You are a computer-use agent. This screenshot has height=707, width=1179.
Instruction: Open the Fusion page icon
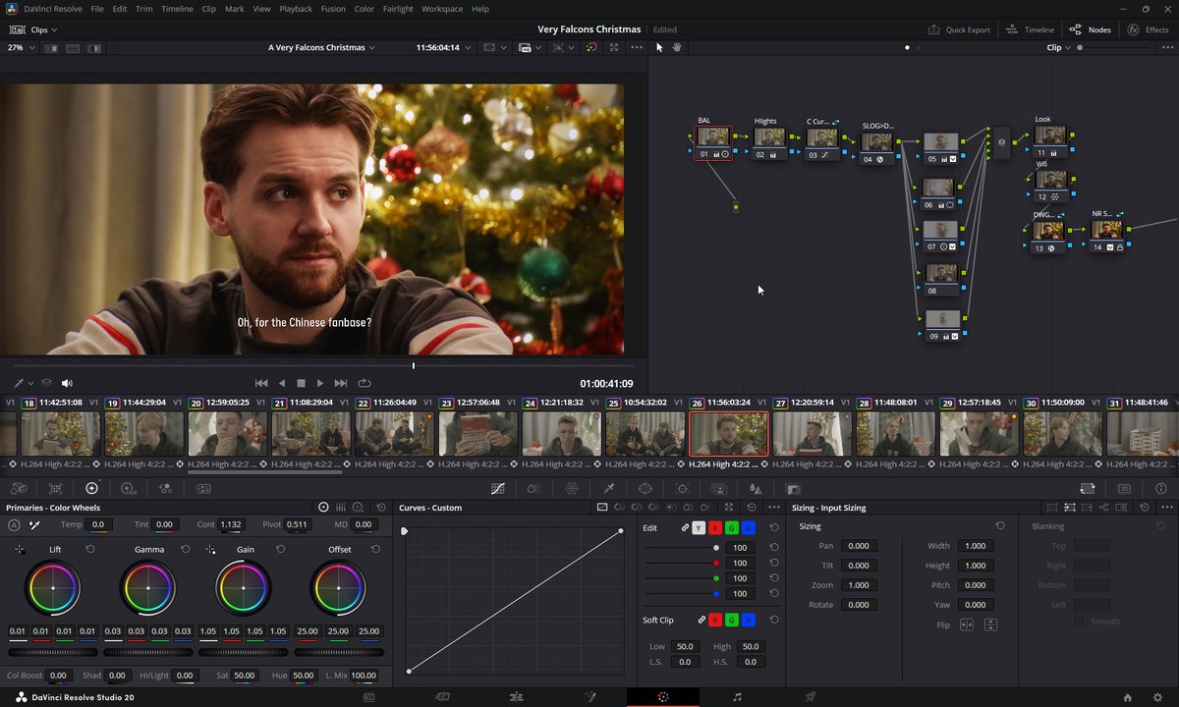[589, 697]
